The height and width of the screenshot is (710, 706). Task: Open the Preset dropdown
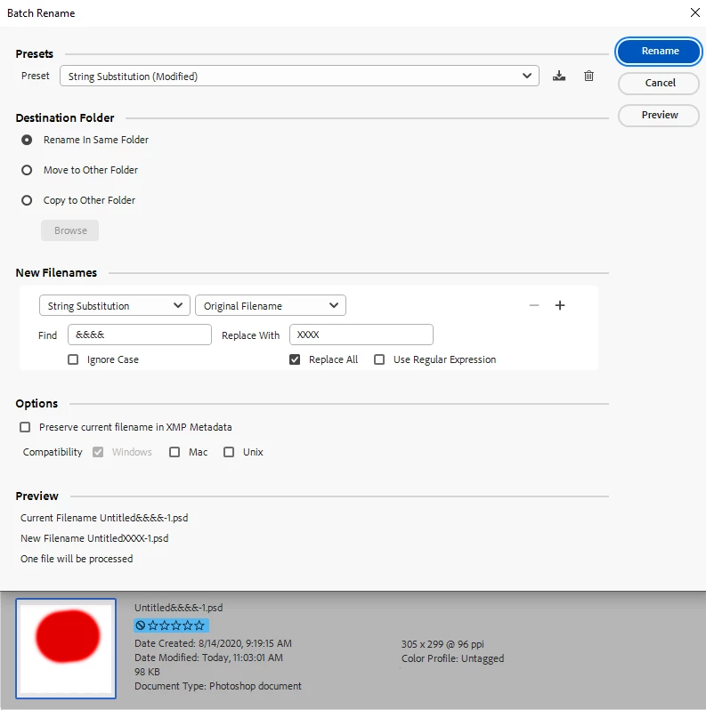pos(299,76)
